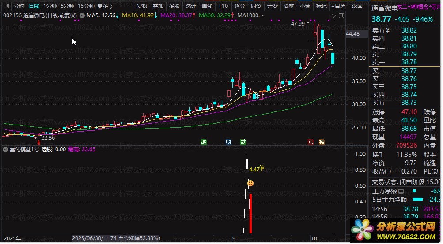Select the 日线 daily chart period
The image size is (443, 244).
point(34,6)
